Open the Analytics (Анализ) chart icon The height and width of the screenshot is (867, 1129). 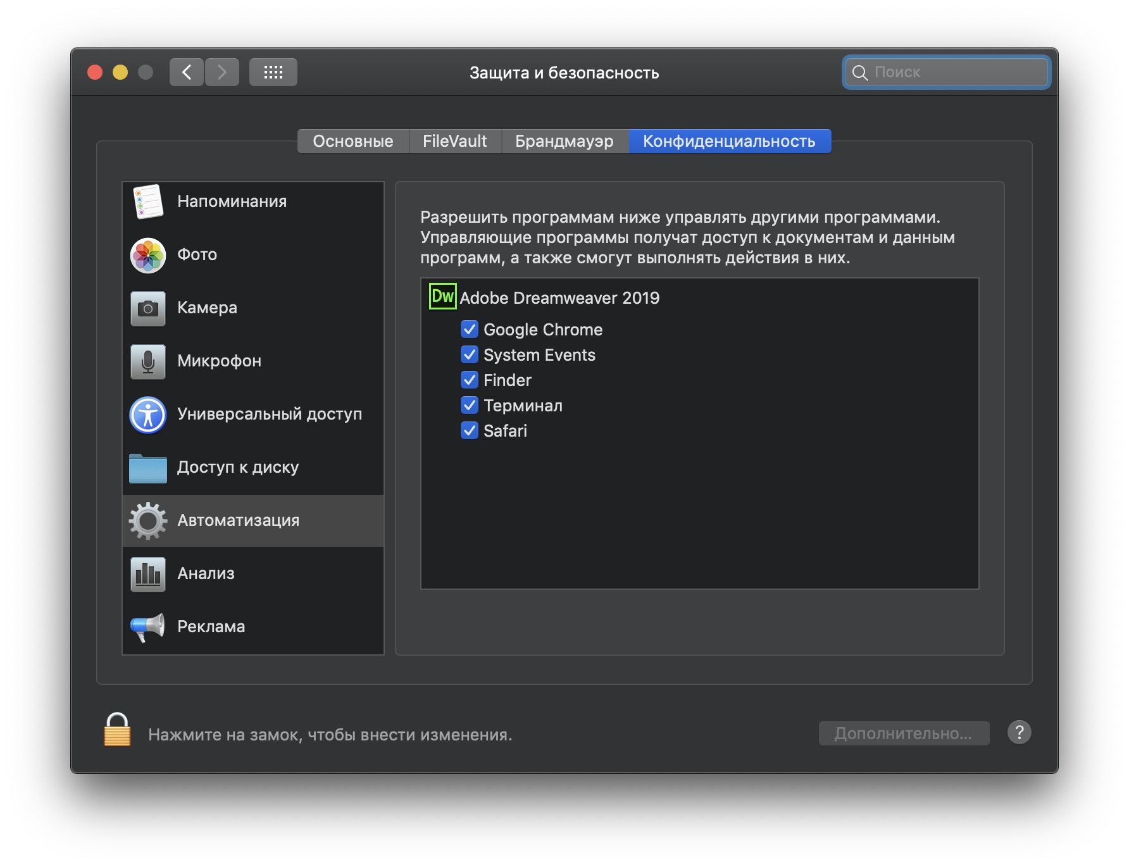tap(148, 574)
